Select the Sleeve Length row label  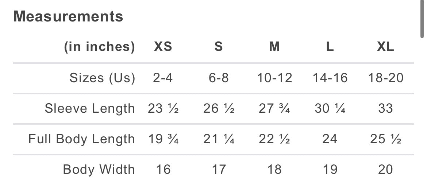click(90, 108)
